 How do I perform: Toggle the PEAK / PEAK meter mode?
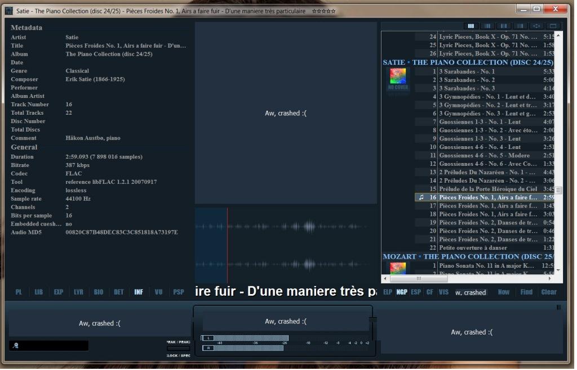(x=179, y=341)
